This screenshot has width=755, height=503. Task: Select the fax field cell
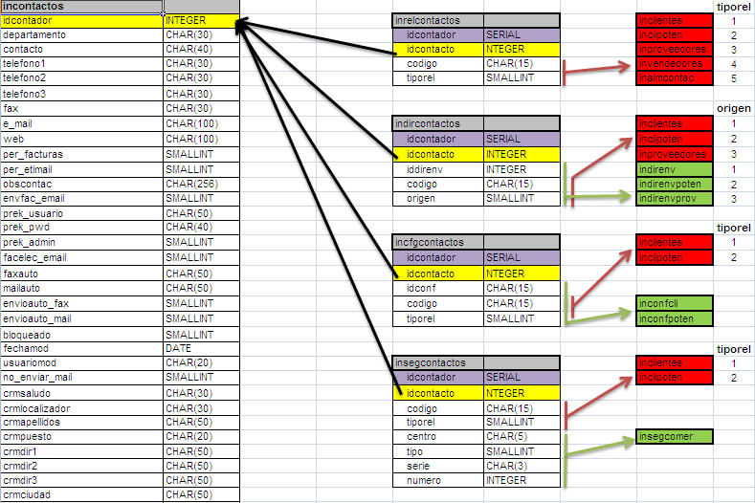81,109
